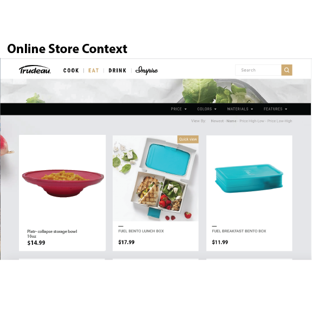Sort products by Newest
Viewport: 312px width, 312px height.
point(217,121)
